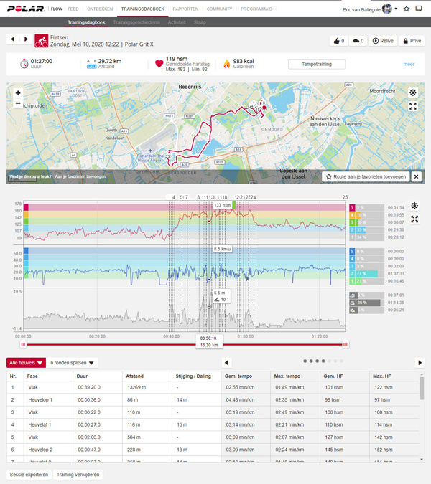Toggle session privacy with Privé button
The height and width of the screenshot is (484, 431).
tap(412, 41)
